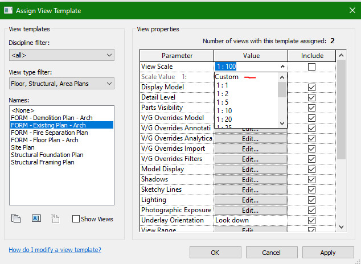The width and height of the screenshot is (361, 264).
Task: Click scale list scroll down arrow
Action: coord(282,123)
